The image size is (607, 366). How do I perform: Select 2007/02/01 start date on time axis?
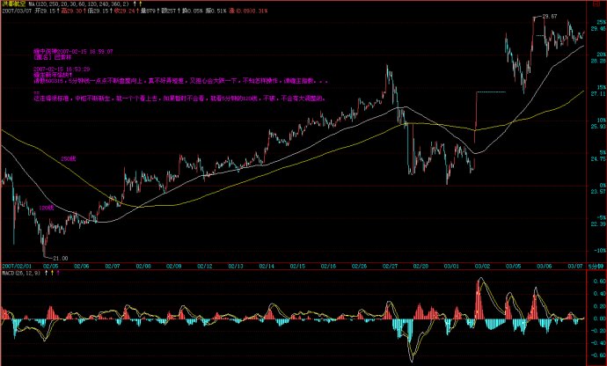(x=17, y=264)
